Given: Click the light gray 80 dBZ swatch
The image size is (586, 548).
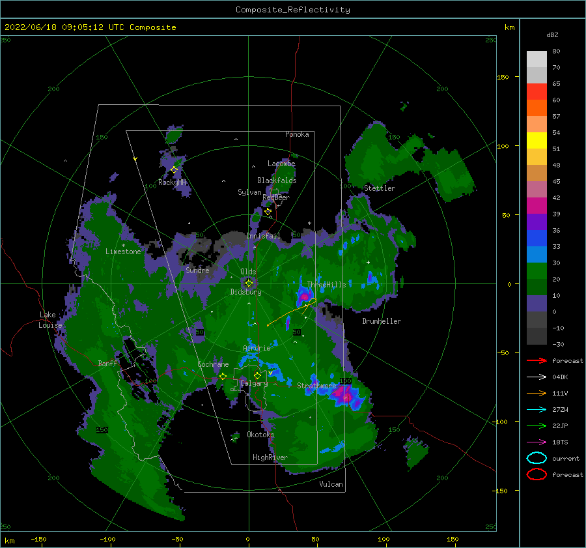Looking at the screenshot, I should click(537, 59).
